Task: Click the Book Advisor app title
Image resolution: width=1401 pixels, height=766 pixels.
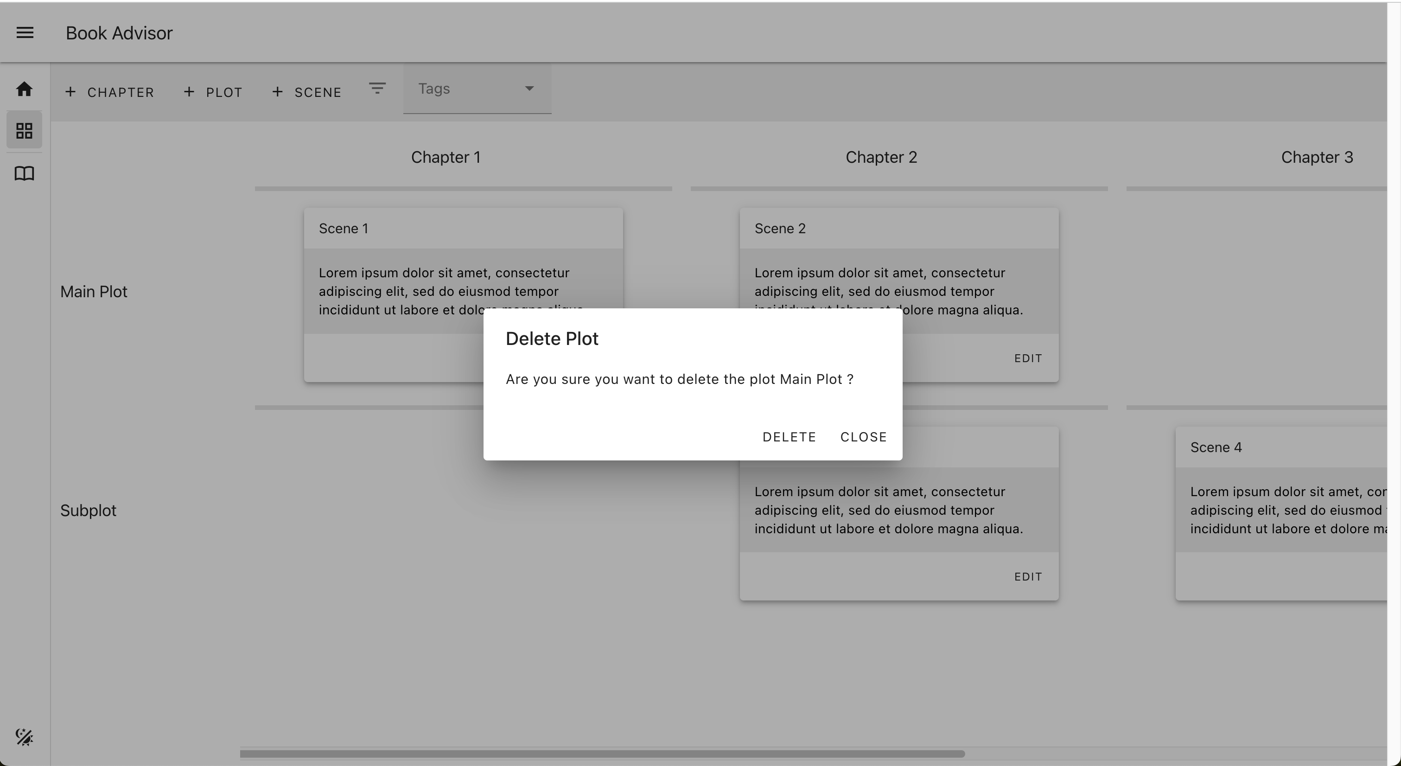Action: 119,32
